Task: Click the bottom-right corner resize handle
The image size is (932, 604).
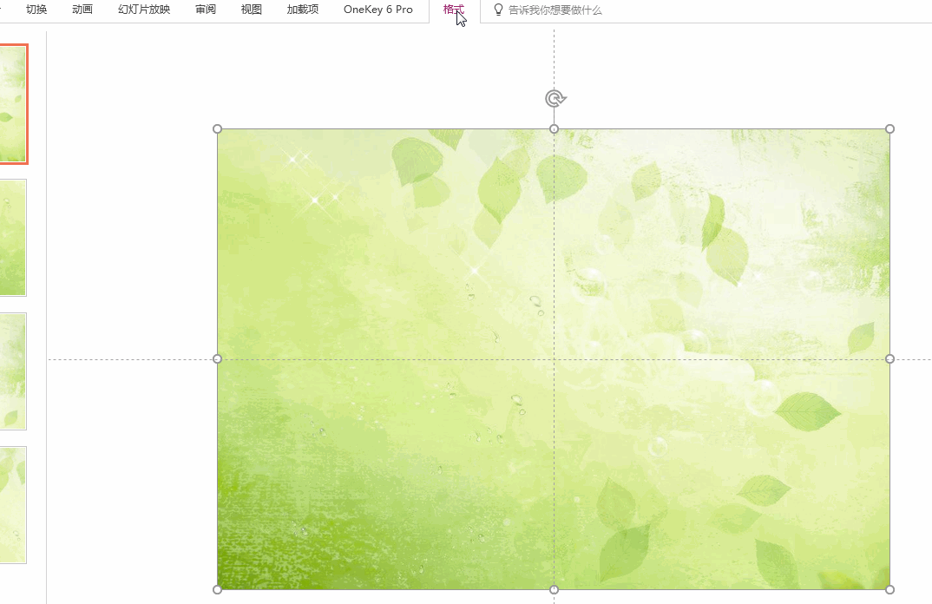Action: click(x=889, y=589)
